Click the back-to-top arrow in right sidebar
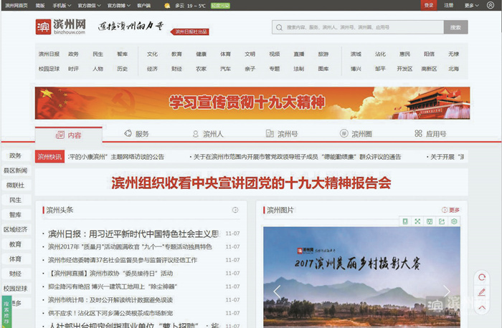Viewport: 502px width, 328px height. click(482, 307)
